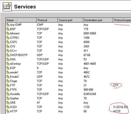Toggle Name column sort arrow
Viewport: 131px width, 114px height.
(18, 20)
